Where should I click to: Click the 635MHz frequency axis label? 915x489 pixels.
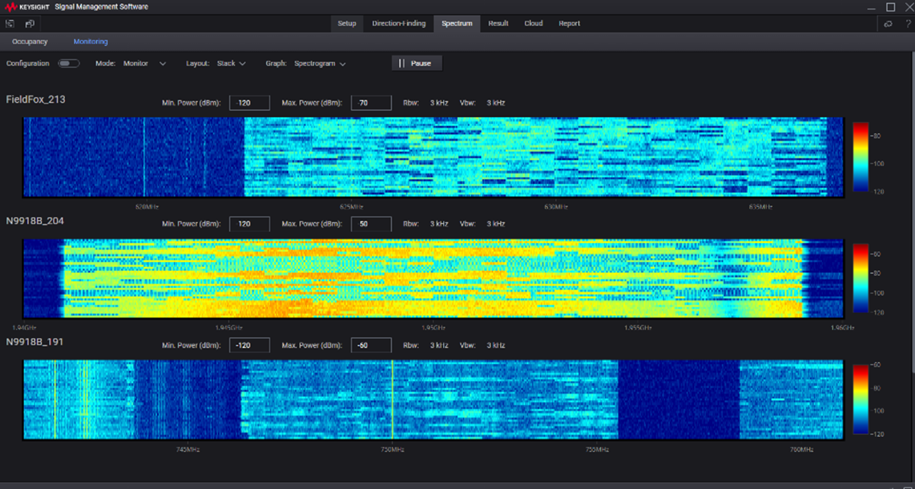tap(760, 207)
